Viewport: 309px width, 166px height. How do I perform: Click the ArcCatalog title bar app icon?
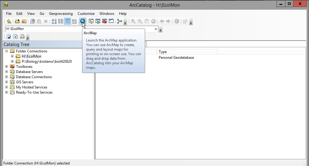5,5
